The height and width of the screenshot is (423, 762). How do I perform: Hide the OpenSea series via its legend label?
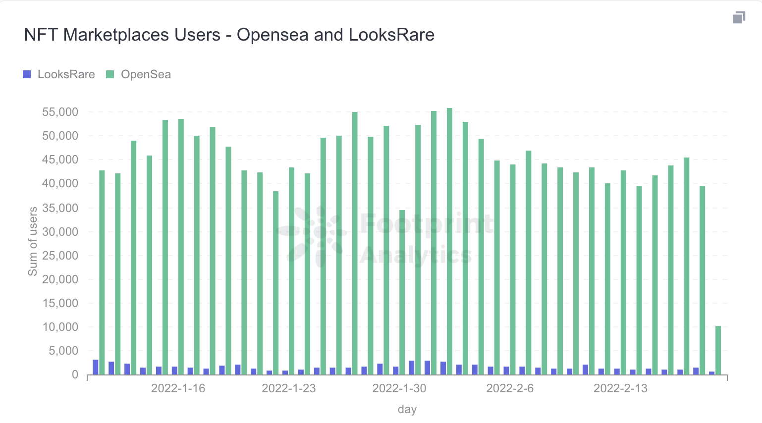tap(146, 74)
